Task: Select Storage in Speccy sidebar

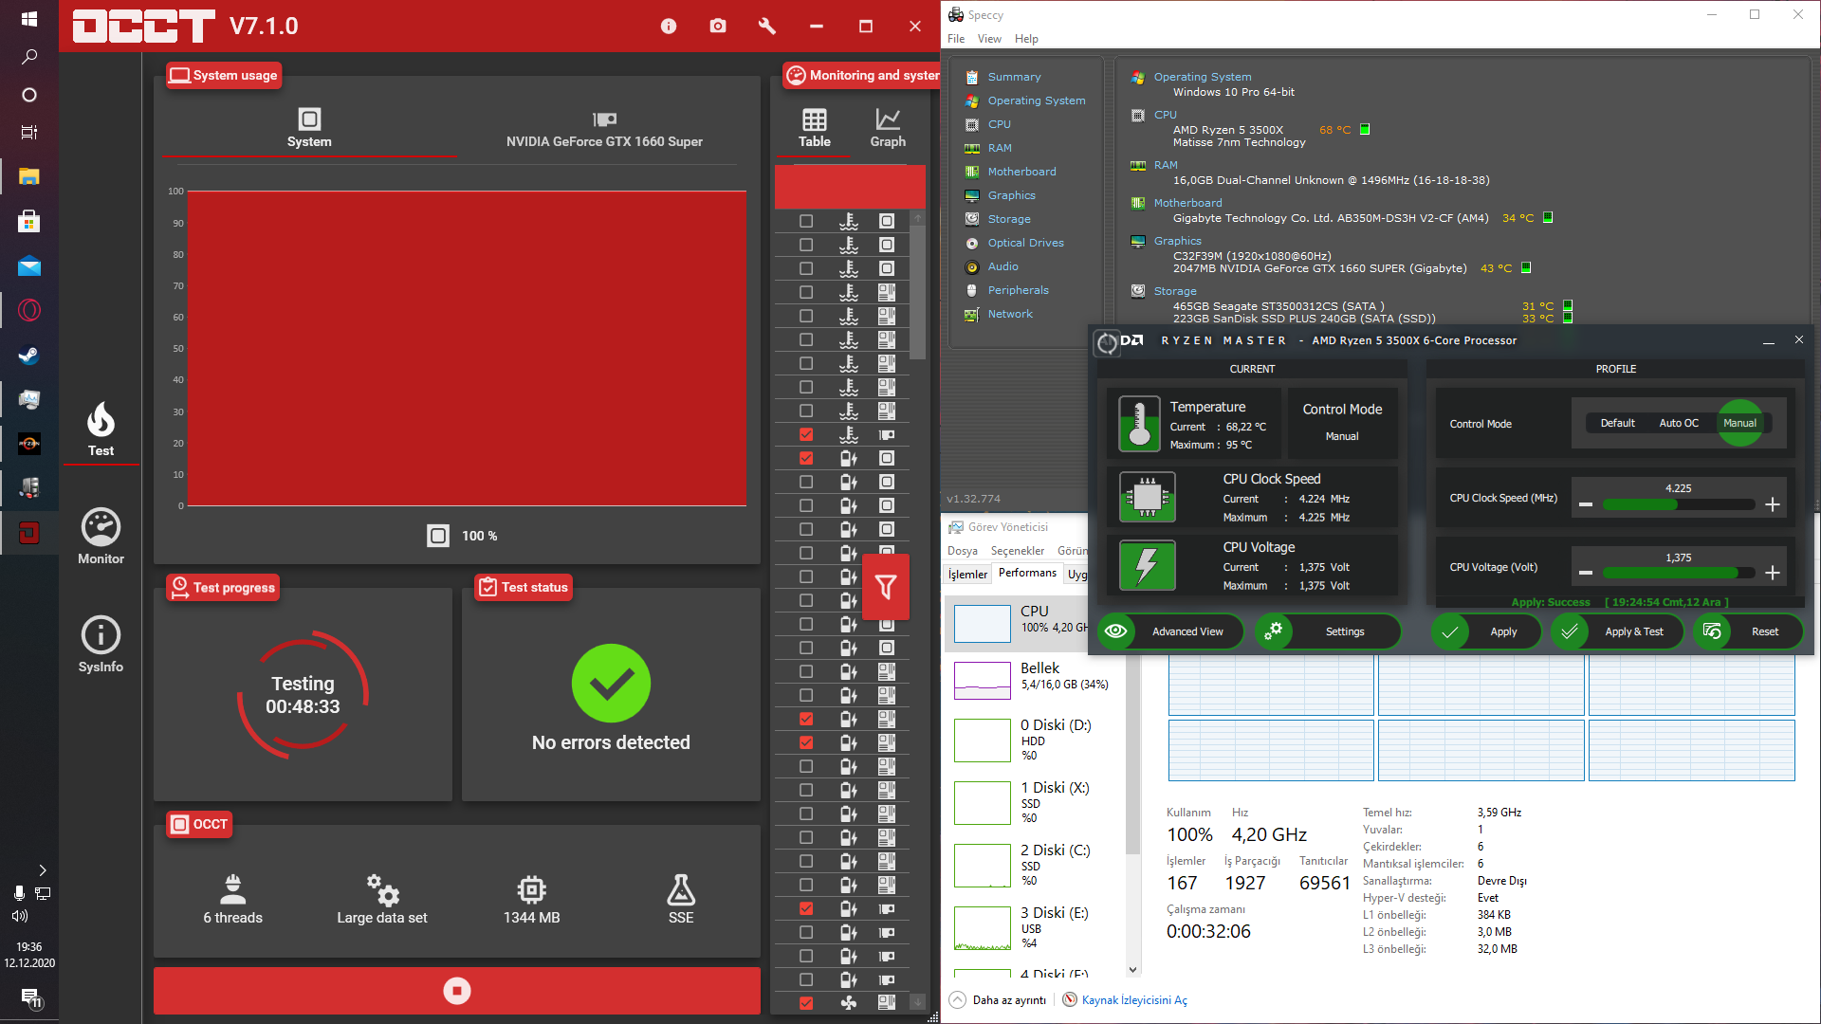Action: (x=1009, y=219)
